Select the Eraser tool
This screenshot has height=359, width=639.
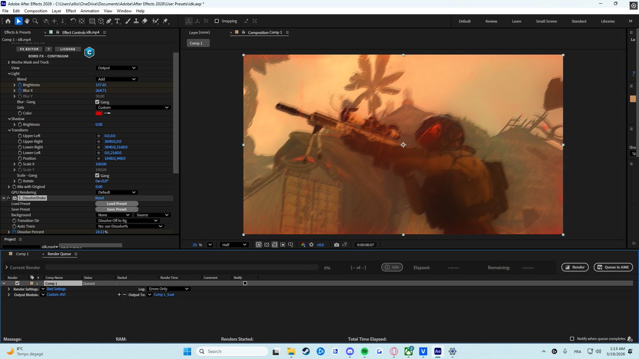[x=145, y=21]
